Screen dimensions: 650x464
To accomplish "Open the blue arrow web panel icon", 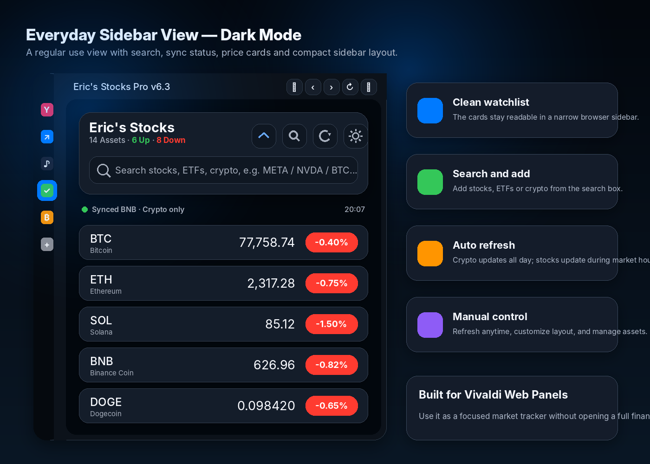I will 47,137.
